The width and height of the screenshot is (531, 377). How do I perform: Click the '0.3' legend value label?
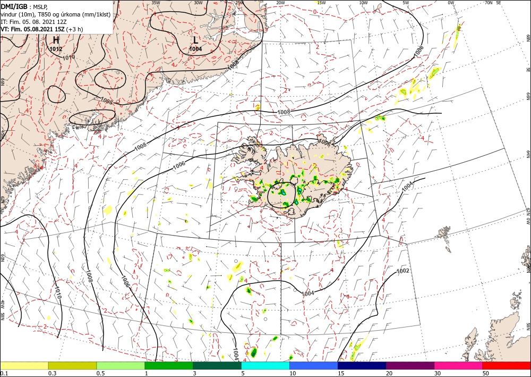coord(52,373)
